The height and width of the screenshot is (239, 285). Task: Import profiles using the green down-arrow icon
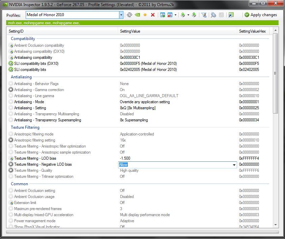(194, 15)
